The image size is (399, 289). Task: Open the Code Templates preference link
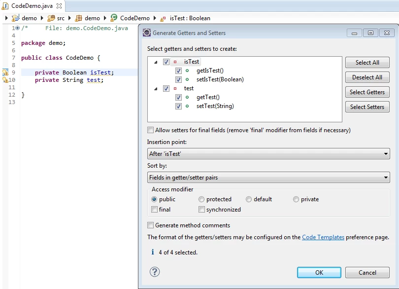[323, 237]
